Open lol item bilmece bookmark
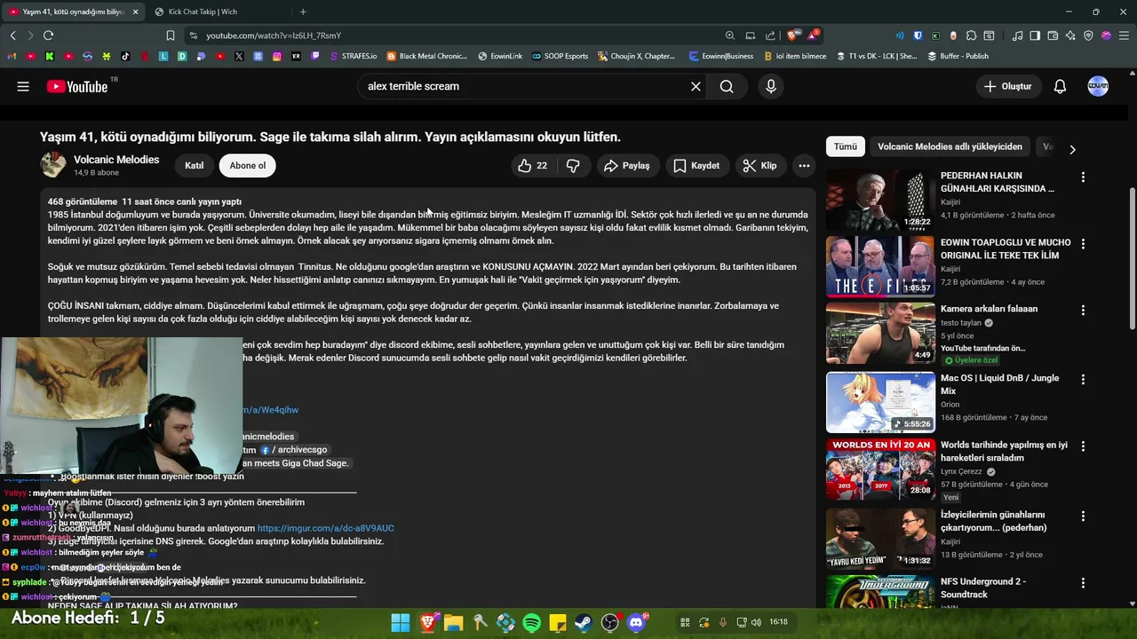The width and height of the screenshot is (1137, 639). click(794, 56)
